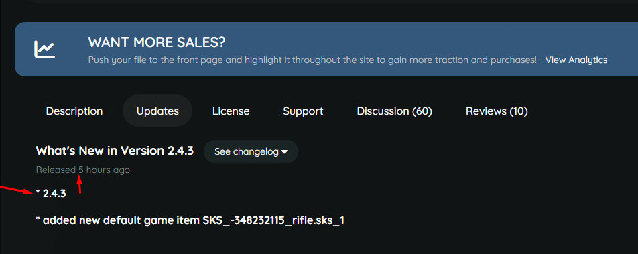Click the bulleted 2.4.3 changelog line

(51, 194)
